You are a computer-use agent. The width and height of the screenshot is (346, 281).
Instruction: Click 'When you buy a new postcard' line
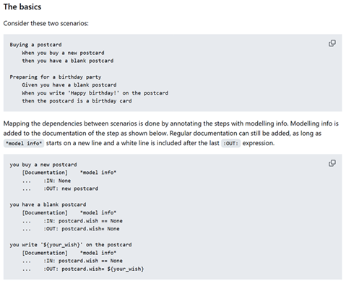(x=63, y=53)
